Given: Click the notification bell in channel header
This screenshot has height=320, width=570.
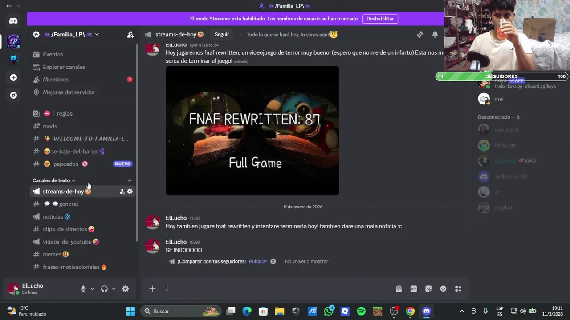Looking at the screenshot, I should click(x=435, y=35).
